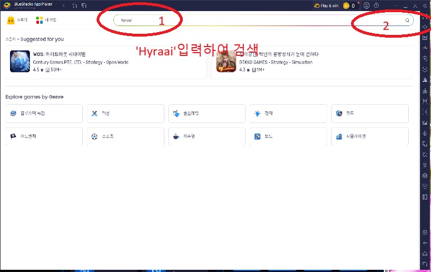
Task: Open the 스포츠 (Sports) genre
Action: point(126,136)
